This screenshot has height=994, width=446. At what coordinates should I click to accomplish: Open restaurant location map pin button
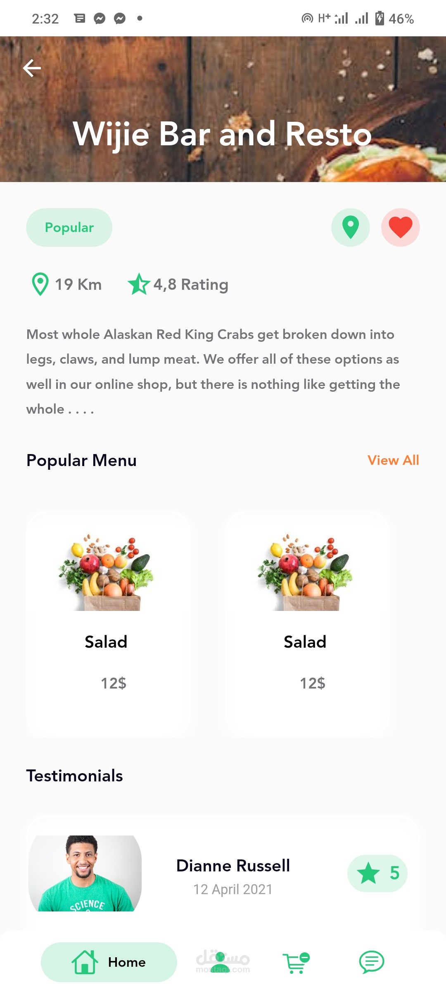point(350,227)
